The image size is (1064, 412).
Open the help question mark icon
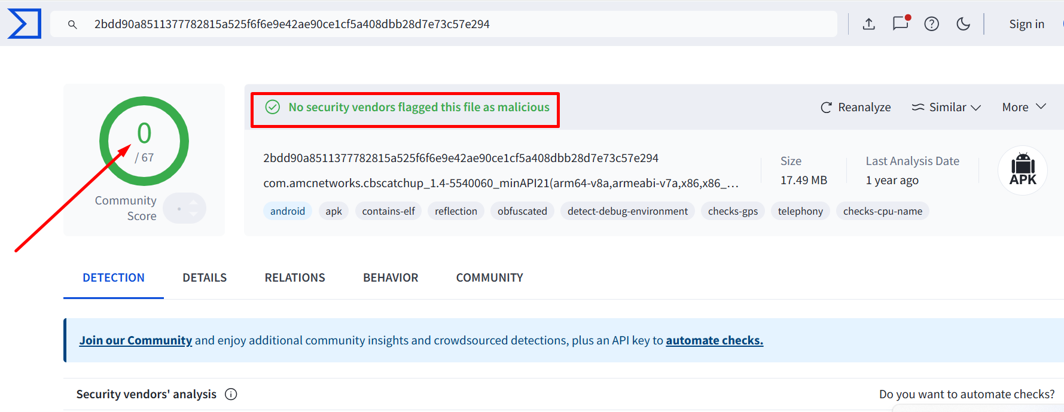[932, 24]
